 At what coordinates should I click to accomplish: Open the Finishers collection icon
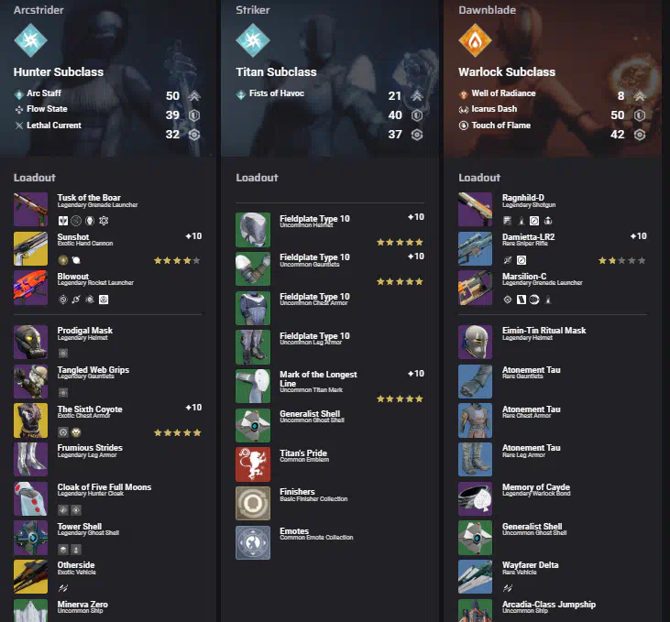point(253,503)
